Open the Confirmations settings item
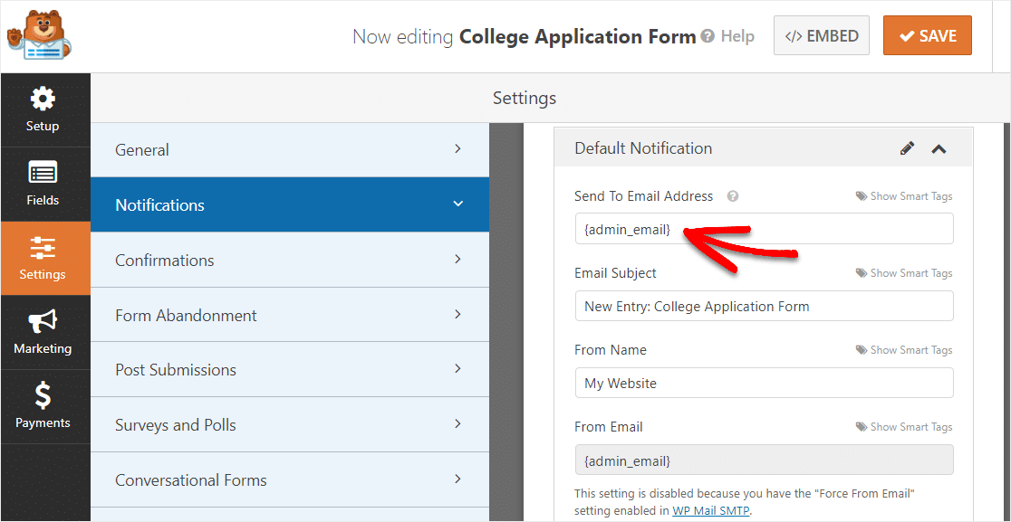 pos(290,260)
